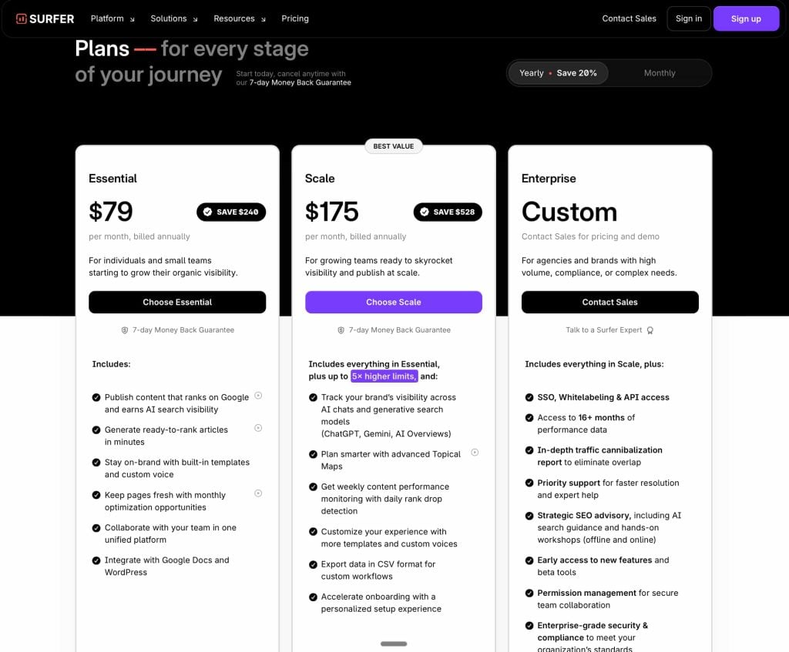The width and height of the screenshot is (789, 652).
Task: Click the checkmark badge icon on SAVE $240
Action: (207, 212)
